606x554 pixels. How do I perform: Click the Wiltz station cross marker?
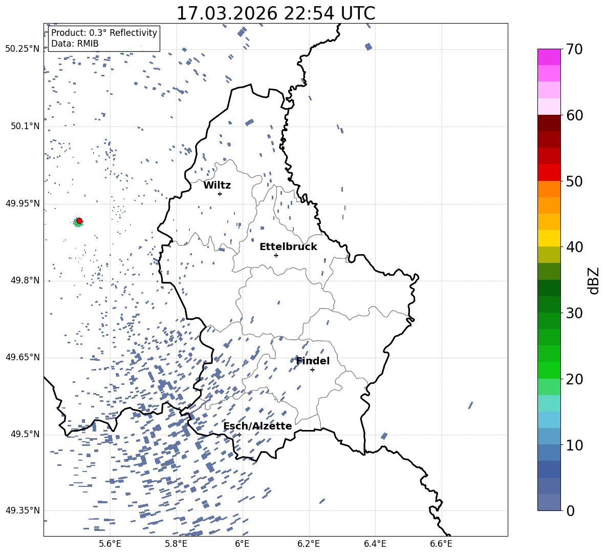pos(220,194)
